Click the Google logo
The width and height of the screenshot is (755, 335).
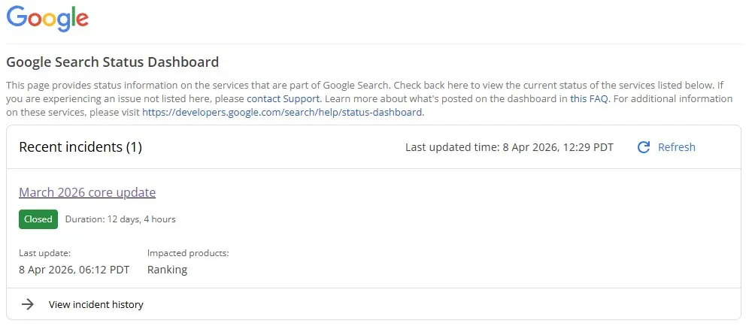[x=47, y=19]
